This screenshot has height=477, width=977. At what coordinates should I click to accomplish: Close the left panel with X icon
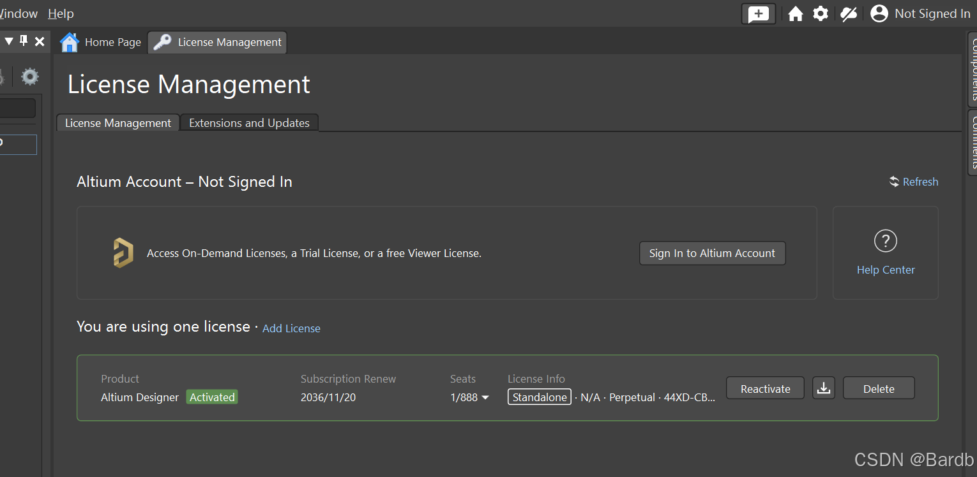click(40, 41)
